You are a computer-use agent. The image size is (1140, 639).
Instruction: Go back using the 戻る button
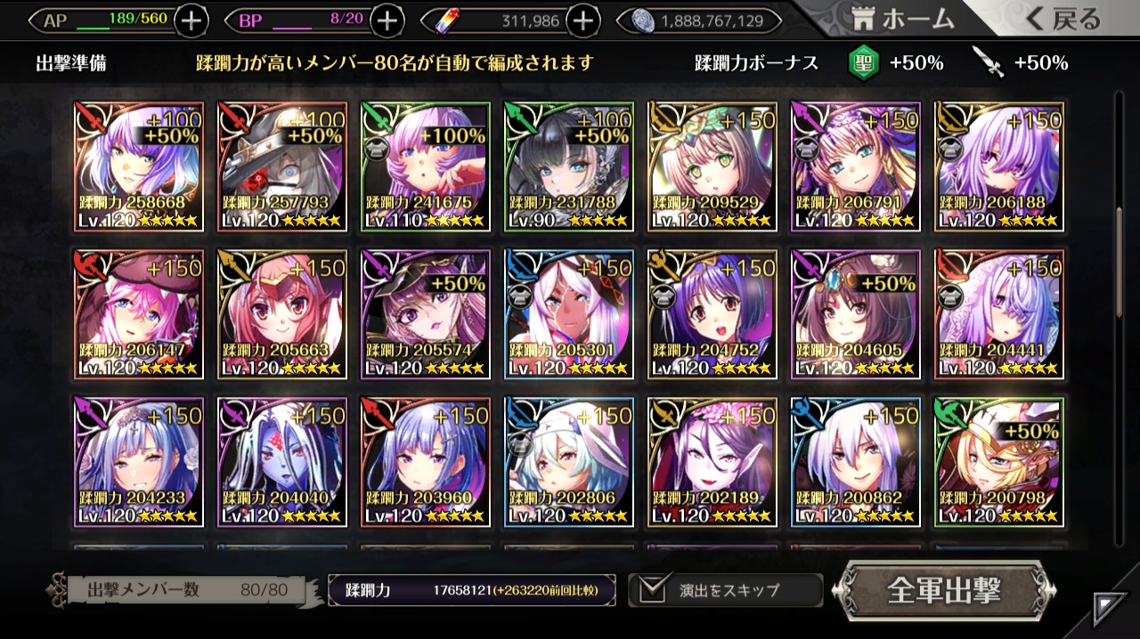point(1063,18)
